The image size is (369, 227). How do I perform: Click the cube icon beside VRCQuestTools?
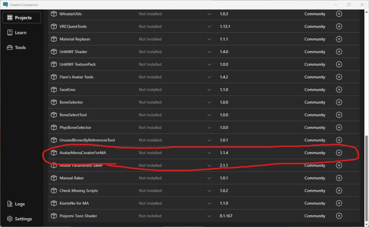click(54, 27)
